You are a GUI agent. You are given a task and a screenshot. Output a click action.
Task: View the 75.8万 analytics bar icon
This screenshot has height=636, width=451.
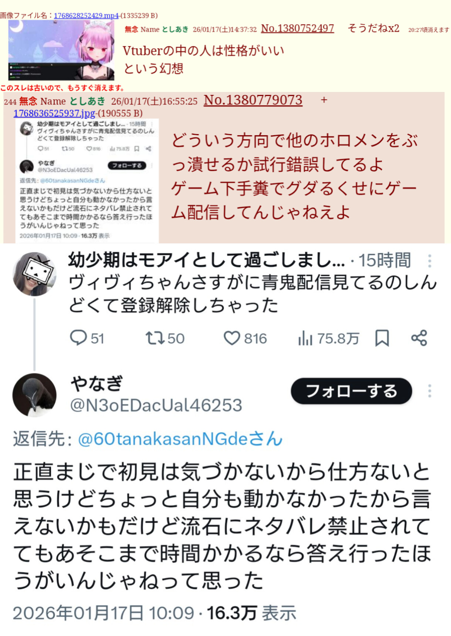click(305, 338)
